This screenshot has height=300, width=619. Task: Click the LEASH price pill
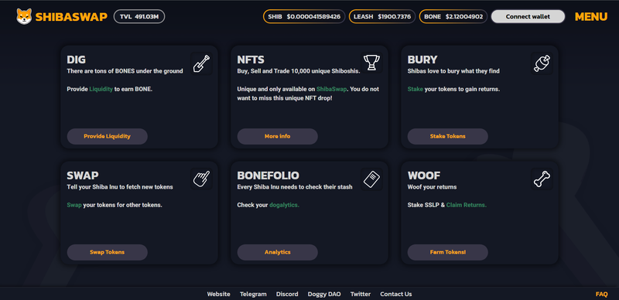click(x=381, y=16)
